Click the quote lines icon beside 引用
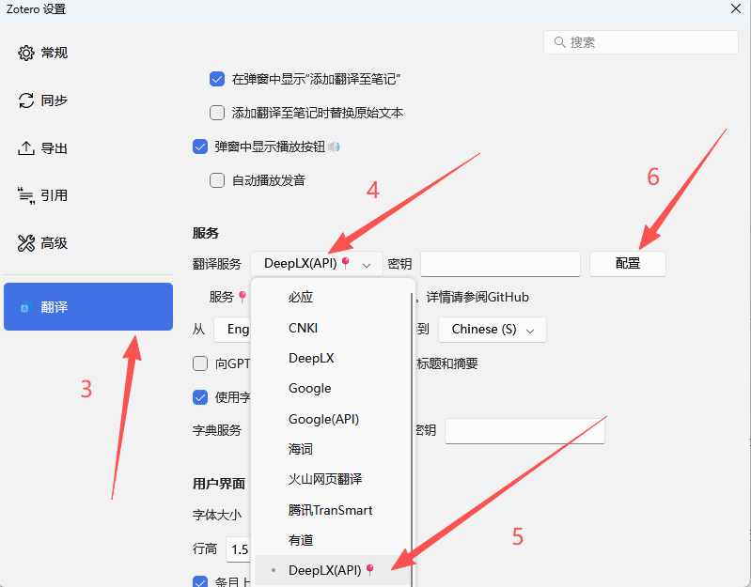Screen dimensions: 751x587 pos(26,195)
